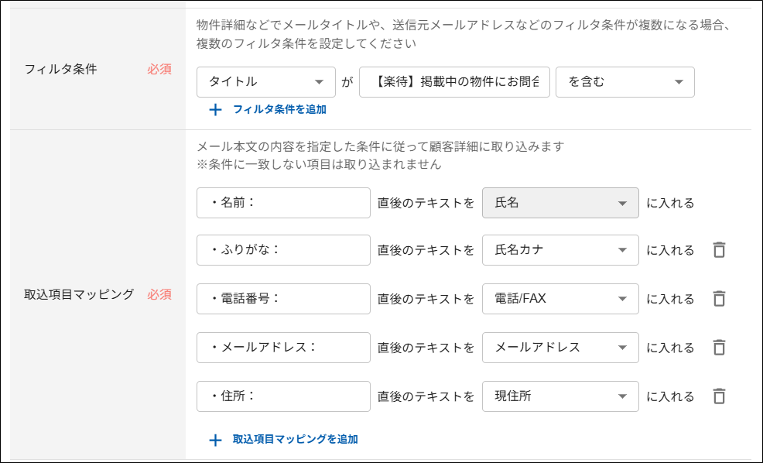763x463 pixels.
Task: Click the ・ふりがな： keyword field
Action: click(x=283, y=250)
